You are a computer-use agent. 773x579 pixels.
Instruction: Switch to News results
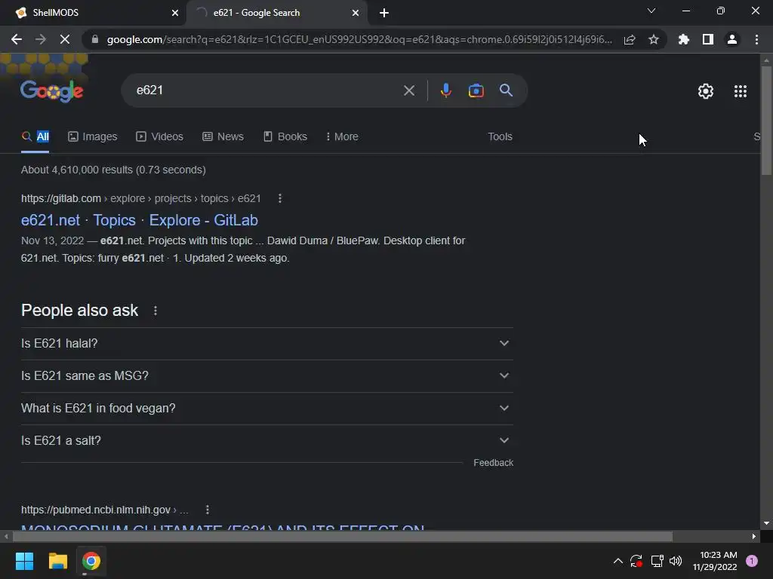(x=223, y=137)
